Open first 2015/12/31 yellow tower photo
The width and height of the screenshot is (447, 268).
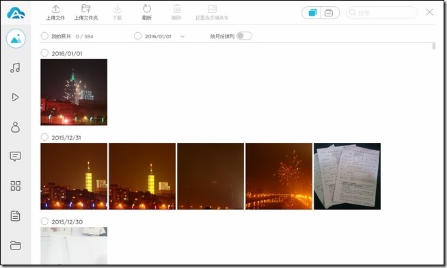pyautogui.click(x=74, y=176)
